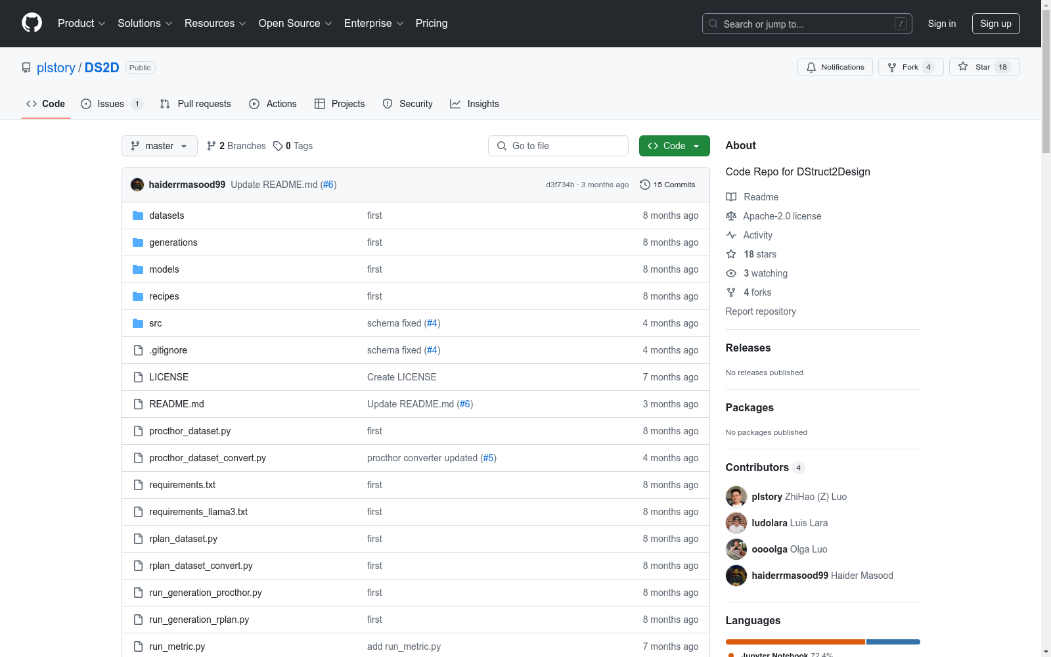This screenshot has height=657, width=1051.
Task: Switch to the Pull requests tab
Action: point(196,104)
